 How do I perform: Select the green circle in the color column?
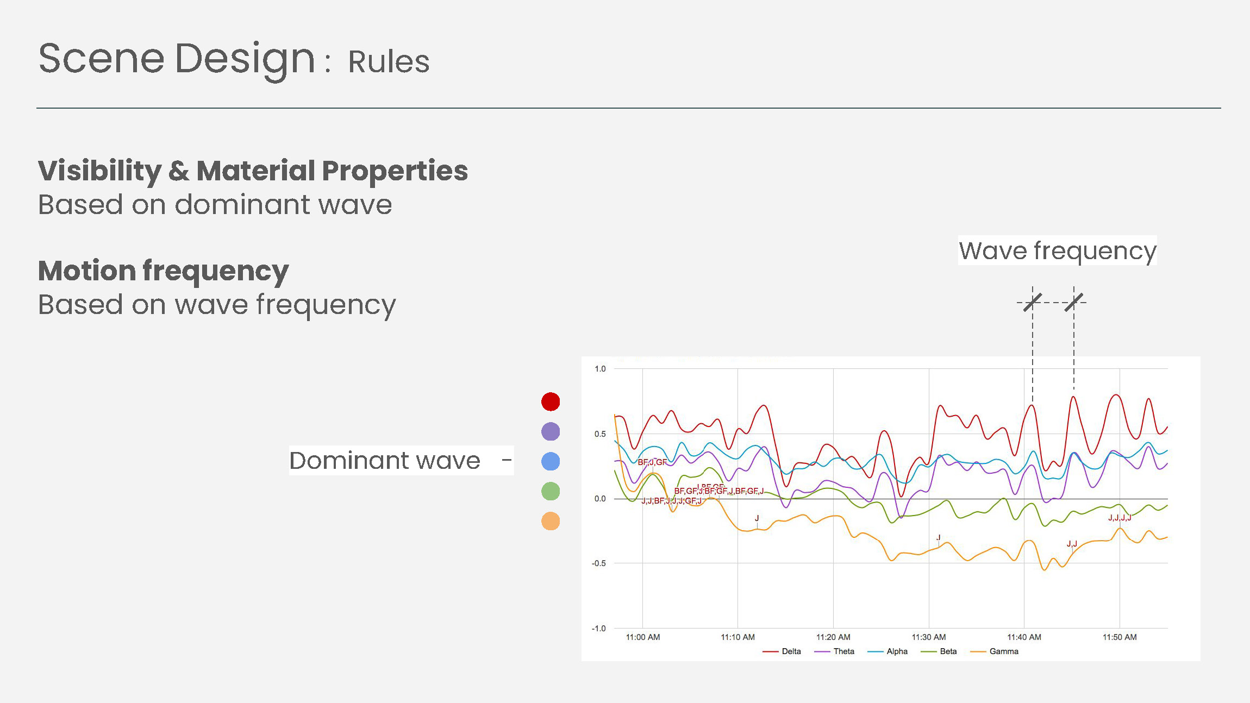click(x=551, y=491)
